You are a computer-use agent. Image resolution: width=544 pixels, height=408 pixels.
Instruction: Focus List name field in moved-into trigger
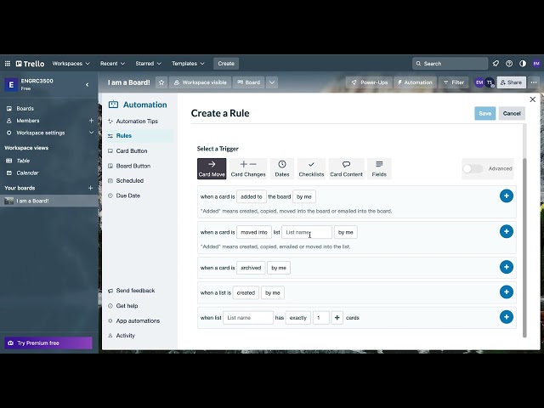307,232
